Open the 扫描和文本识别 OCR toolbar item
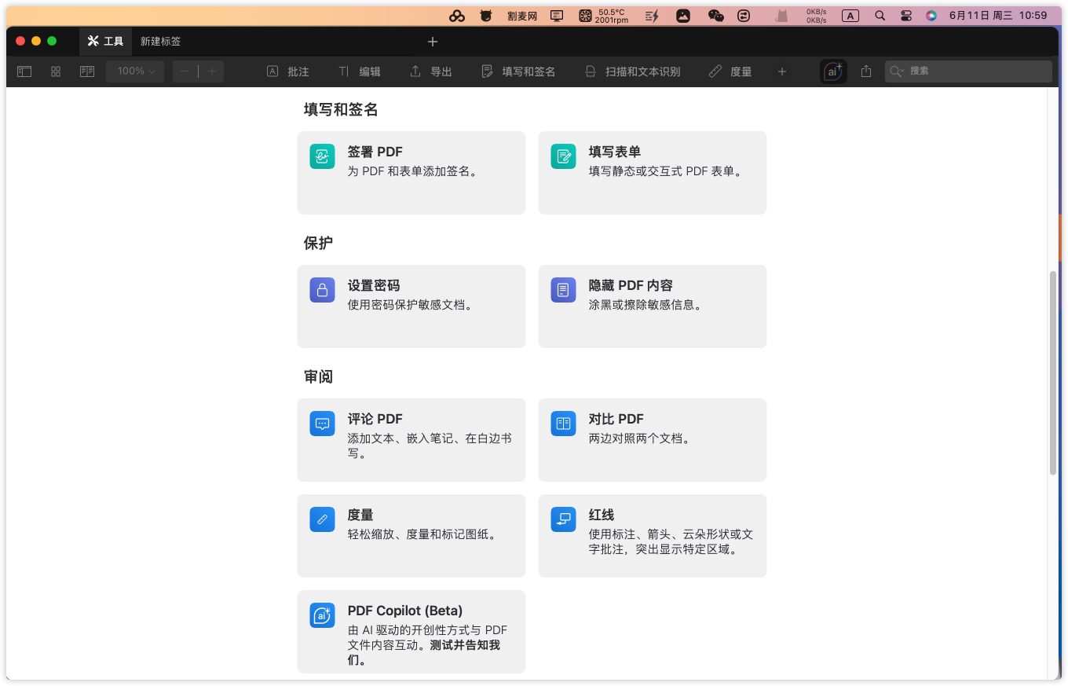 pos(633,72)
